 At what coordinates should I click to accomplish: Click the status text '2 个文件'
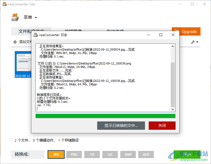[22, 140]
